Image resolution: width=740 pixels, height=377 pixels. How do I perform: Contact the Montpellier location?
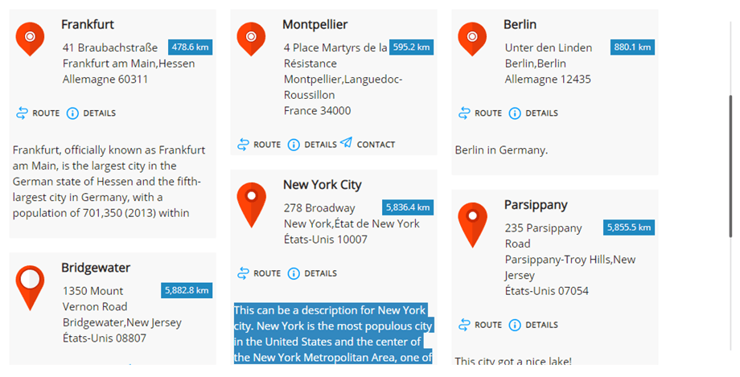coord(368,145)
